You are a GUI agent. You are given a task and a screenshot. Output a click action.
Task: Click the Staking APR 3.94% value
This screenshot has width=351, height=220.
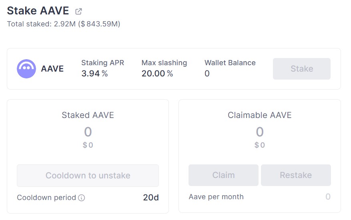pyautogui.click(x=94, y=74)
